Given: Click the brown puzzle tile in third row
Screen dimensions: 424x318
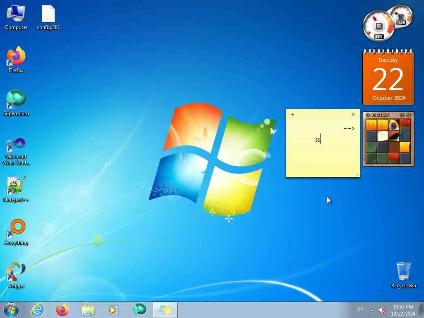Looking at the screenshot, I should [x=394, y=147].
